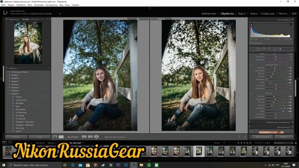Viewport: 299px width, 168px height.
Task: Switch to the Print module
Action: coord(283,14)
